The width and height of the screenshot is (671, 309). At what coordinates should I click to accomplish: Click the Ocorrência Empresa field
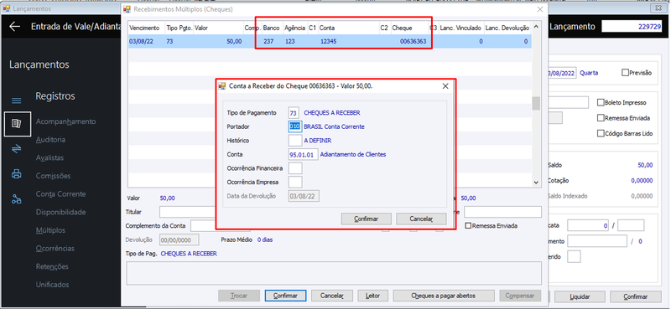tap(295, 182)
